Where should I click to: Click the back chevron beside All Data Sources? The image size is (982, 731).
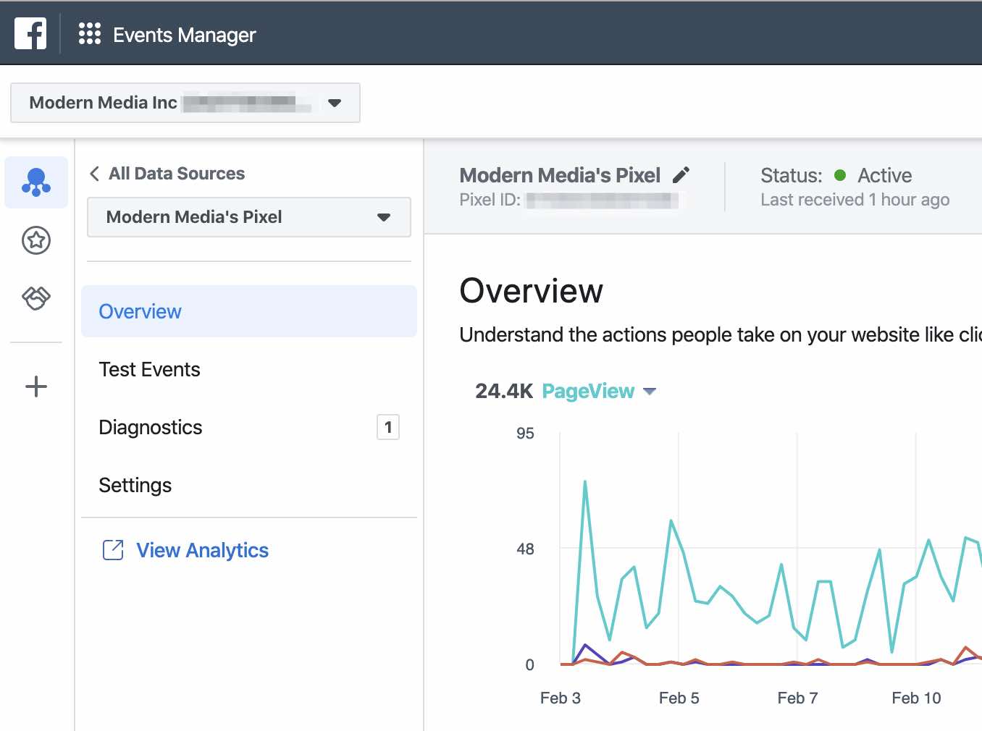pos(94,174)
